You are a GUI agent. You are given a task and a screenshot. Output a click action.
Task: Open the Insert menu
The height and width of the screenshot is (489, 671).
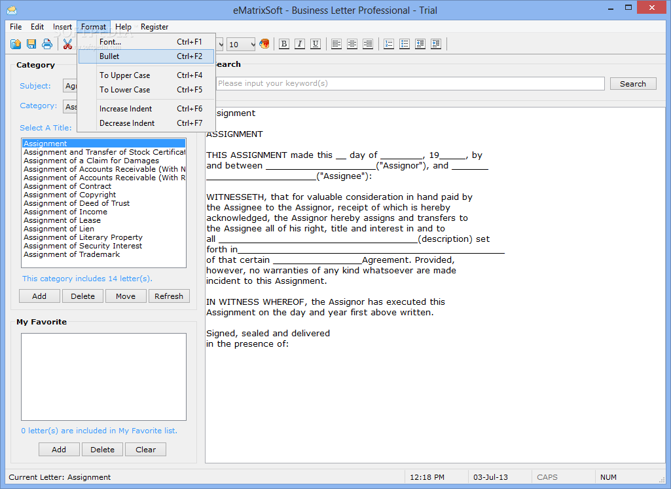pos(62,27)
